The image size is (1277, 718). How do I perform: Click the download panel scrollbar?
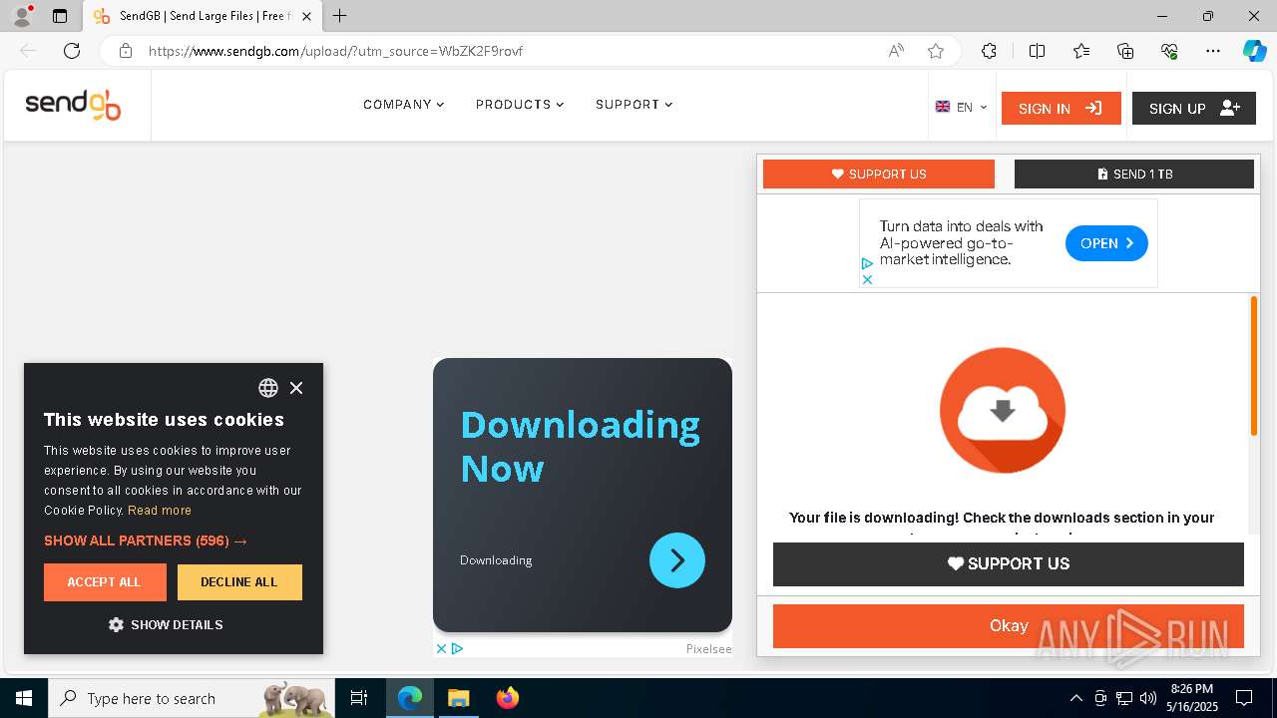click(x=1254, y=366)
